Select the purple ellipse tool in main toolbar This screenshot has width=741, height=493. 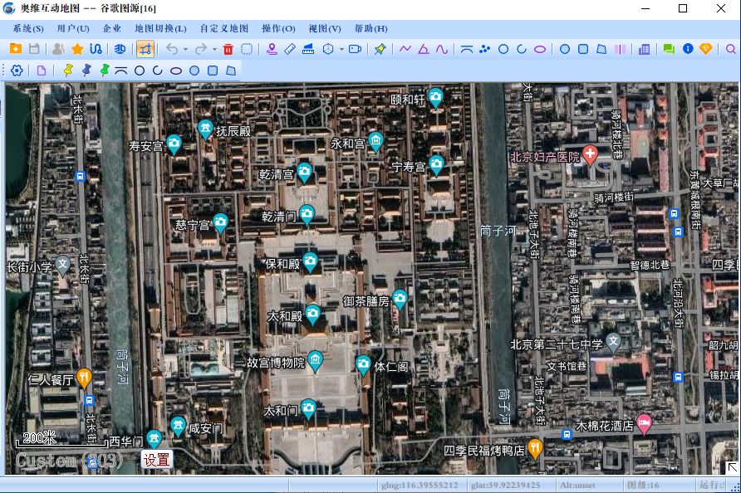540,49
